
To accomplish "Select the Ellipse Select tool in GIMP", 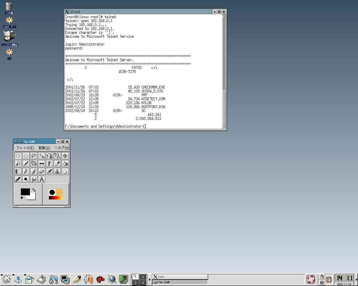I will 26,156.
